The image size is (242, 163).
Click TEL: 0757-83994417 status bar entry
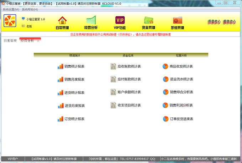pos(134,159)
